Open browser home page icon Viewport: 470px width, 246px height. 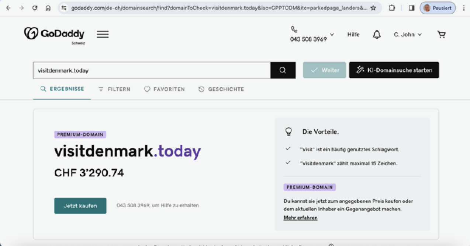pos(48,8)
